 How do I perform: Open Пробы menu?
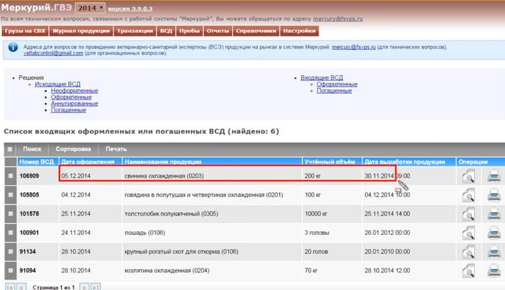click(189, 31)
